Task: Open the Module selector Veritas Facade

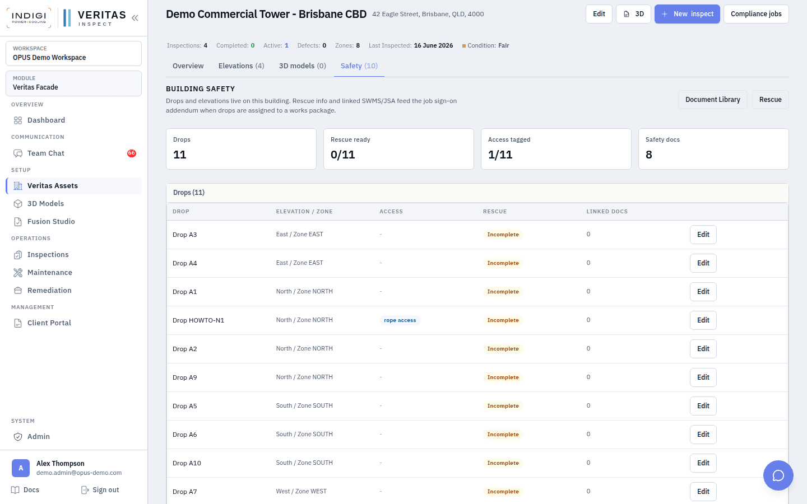Action: point(73,83)
